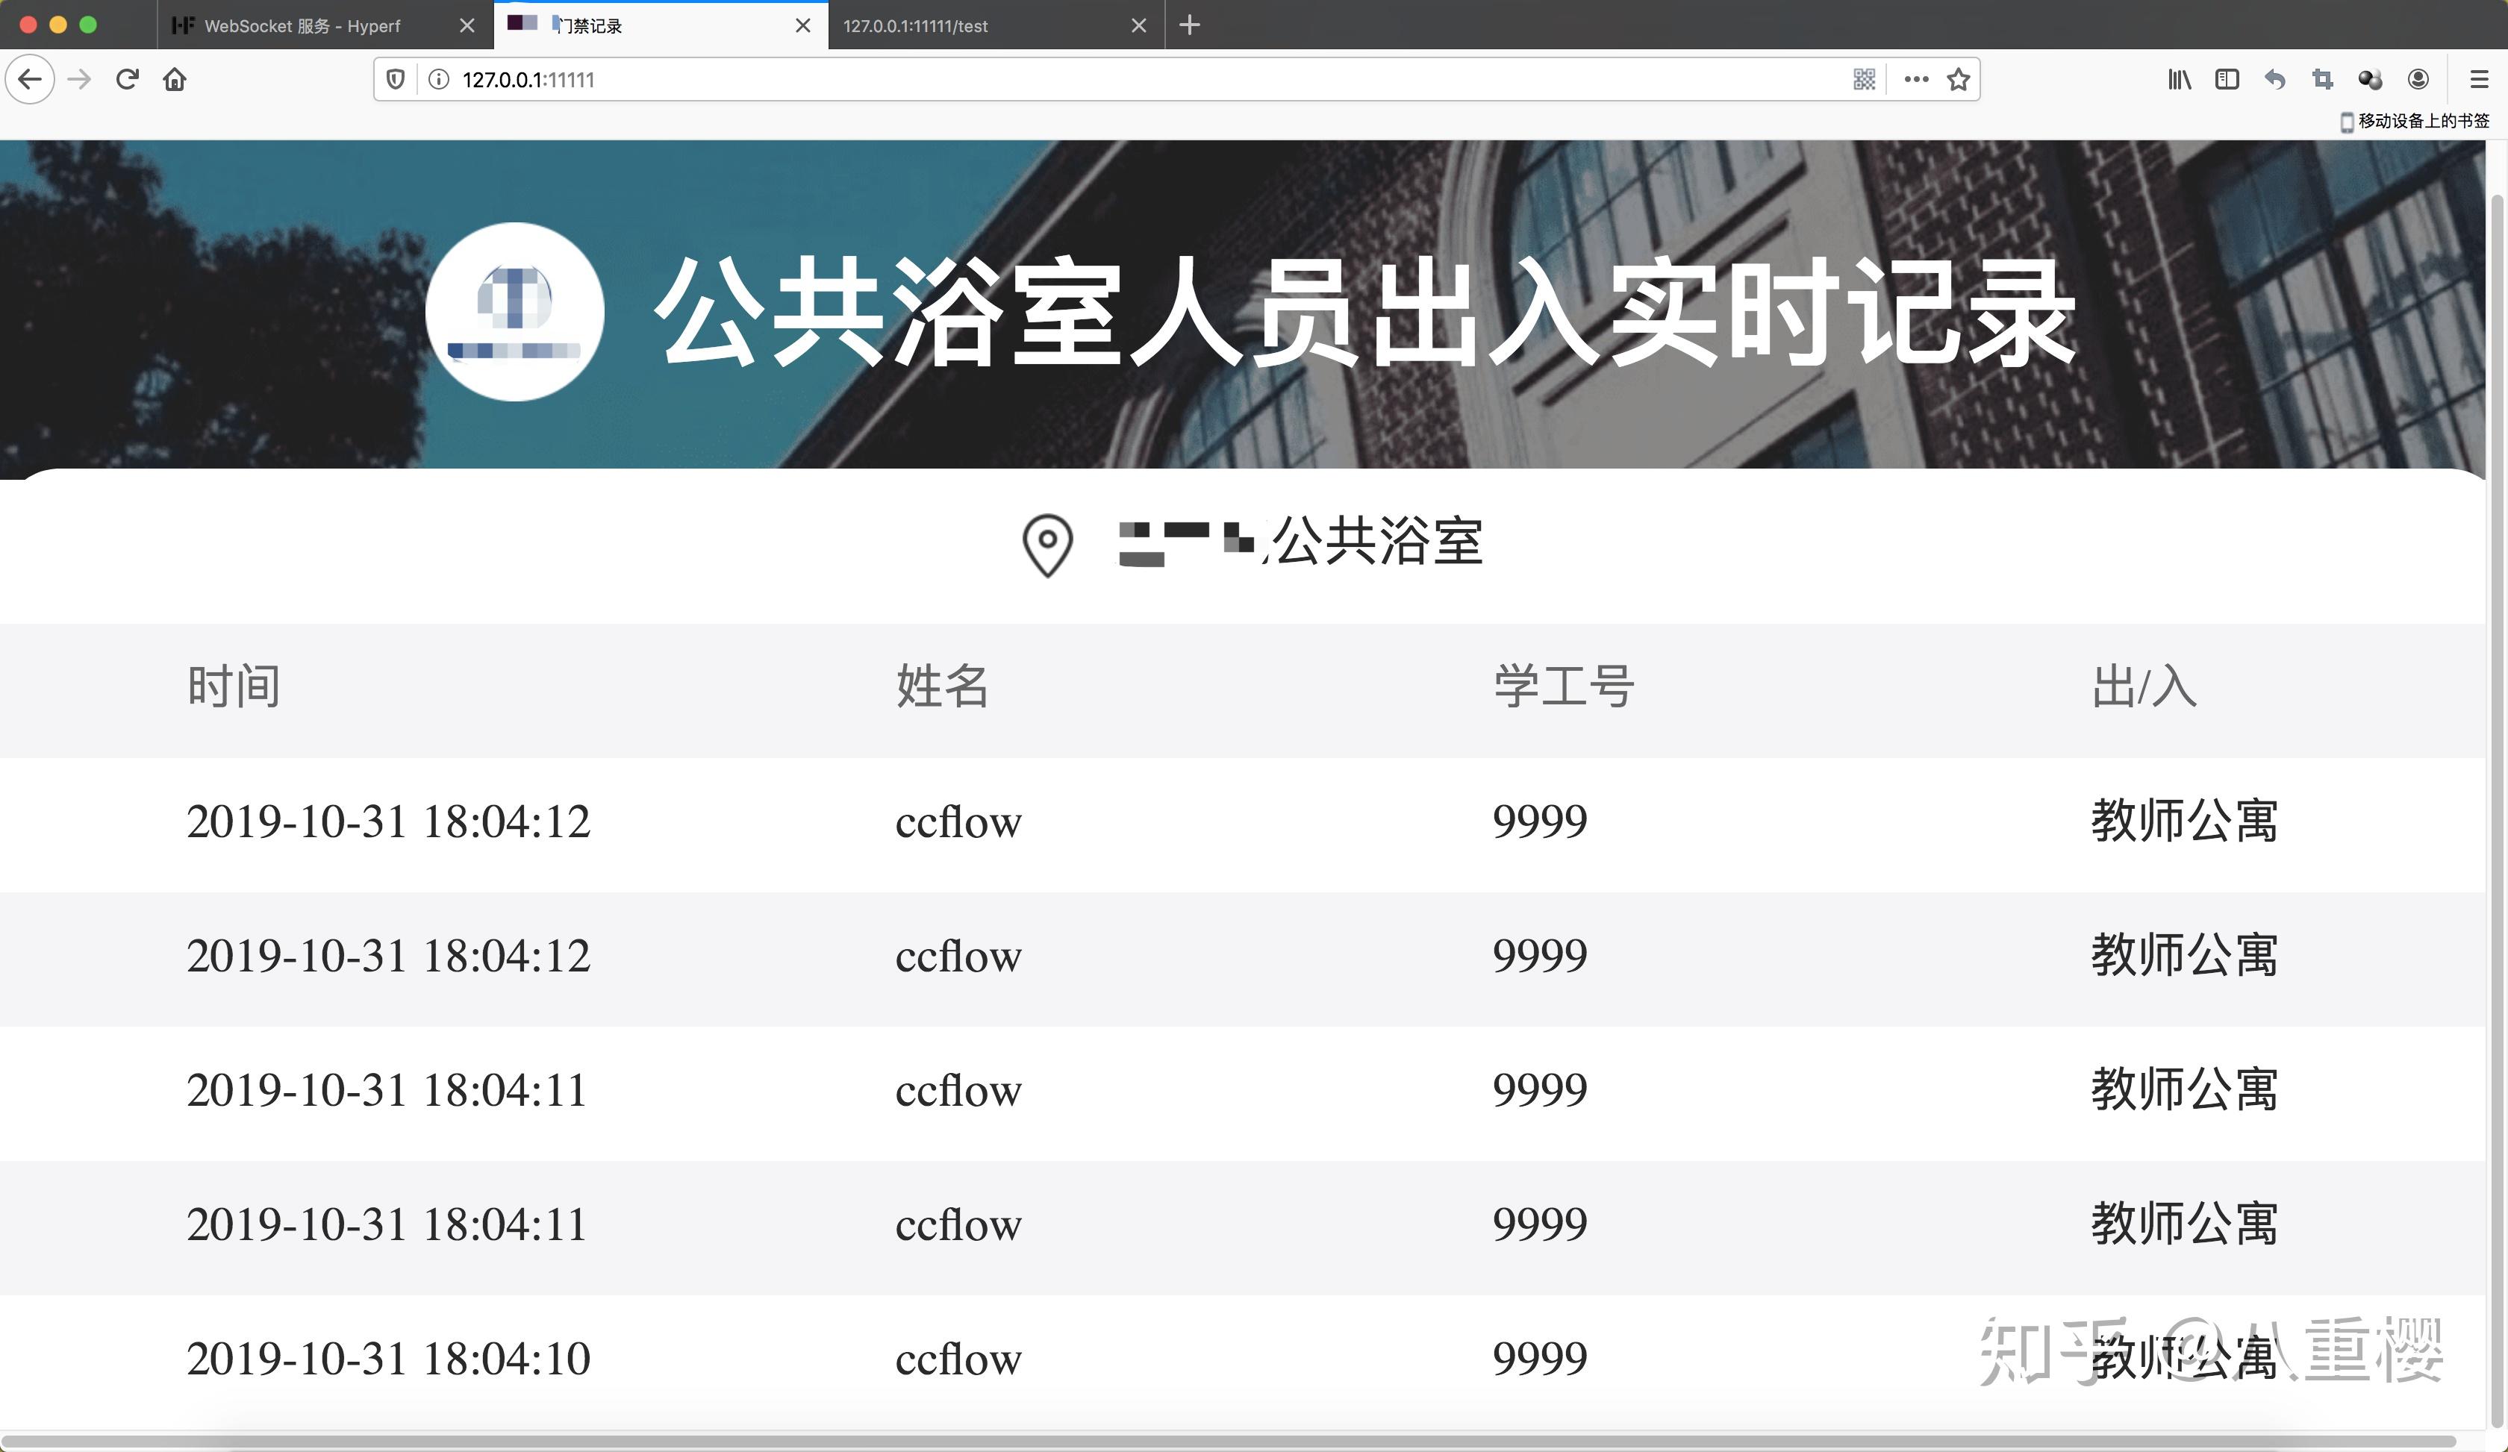Click the undo arrow toolbar icon
This screenshot has height=1452, width=2508.
click(2275, 80)
